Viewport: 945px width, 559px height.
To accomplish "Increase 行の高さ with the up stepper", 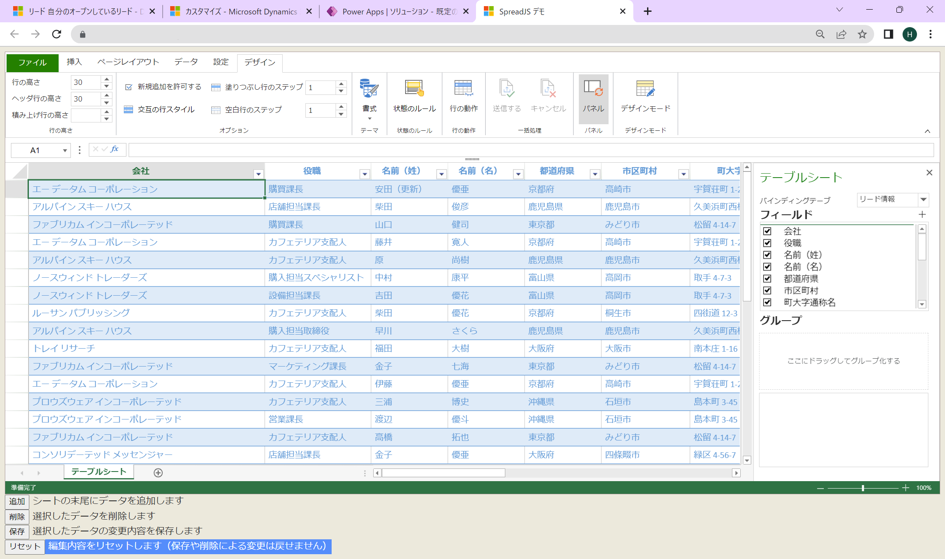I will click(107, 79).
